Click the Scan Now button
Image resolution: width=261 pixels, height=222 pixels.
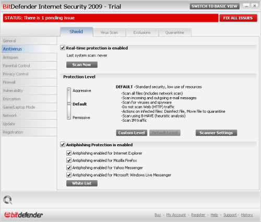pyautogui.click(x=82, y=65)
